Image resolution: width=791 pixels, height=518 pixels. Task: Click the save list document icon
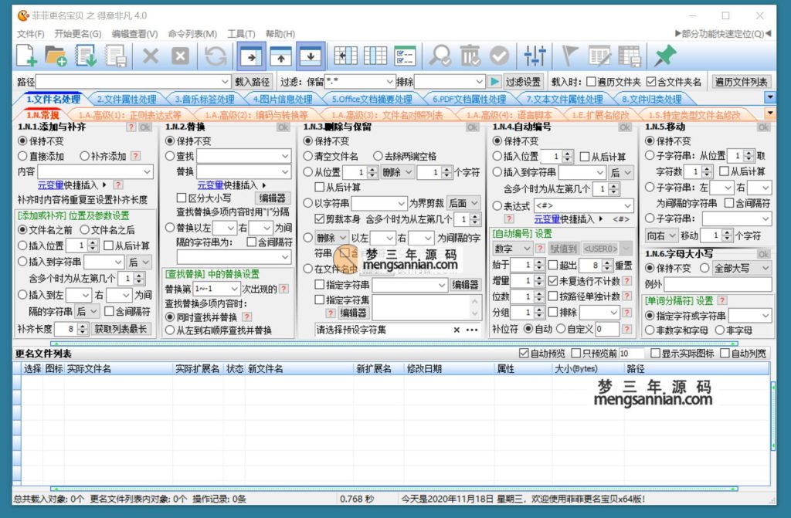tap(116, 56)
